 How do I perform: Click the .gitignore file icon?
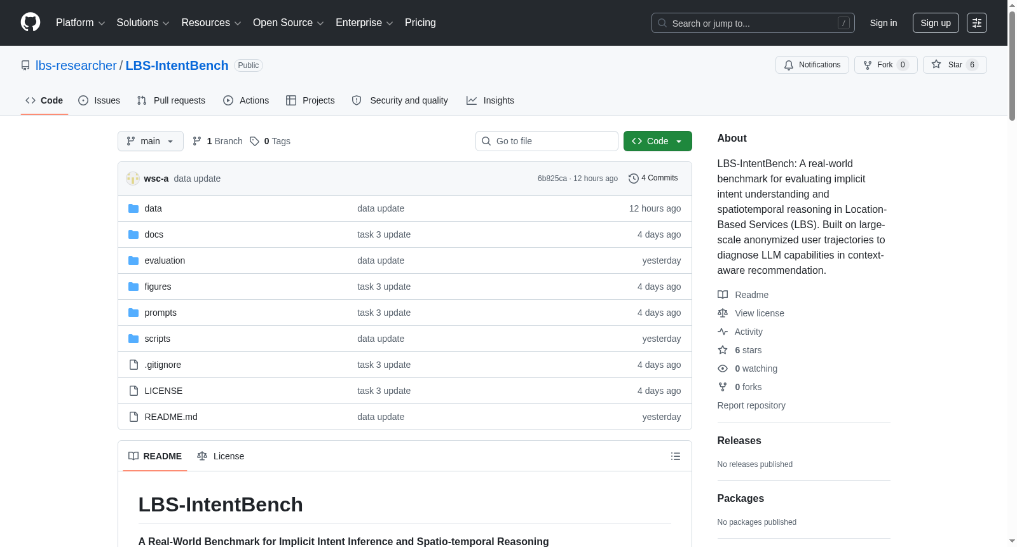coord(133,365)
